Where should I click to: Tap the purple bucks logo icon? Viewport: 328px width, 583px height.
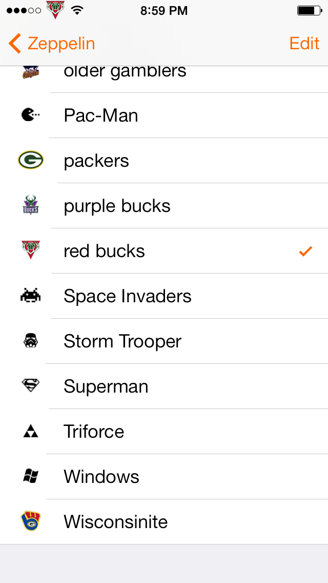click(30, 205)
